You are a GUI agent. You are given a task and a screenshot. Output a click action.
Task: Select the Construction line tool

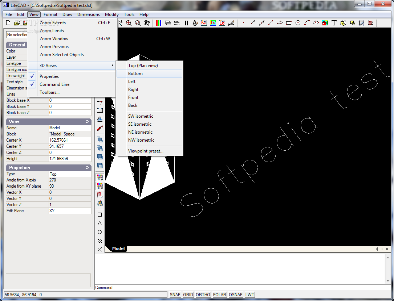261,23
